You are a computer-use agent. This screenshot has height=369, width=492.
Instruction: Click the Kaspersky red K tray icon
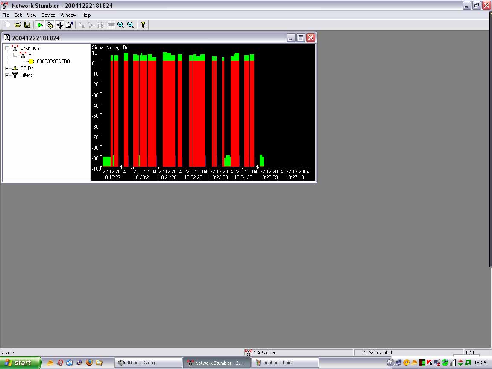pos(429,363)
